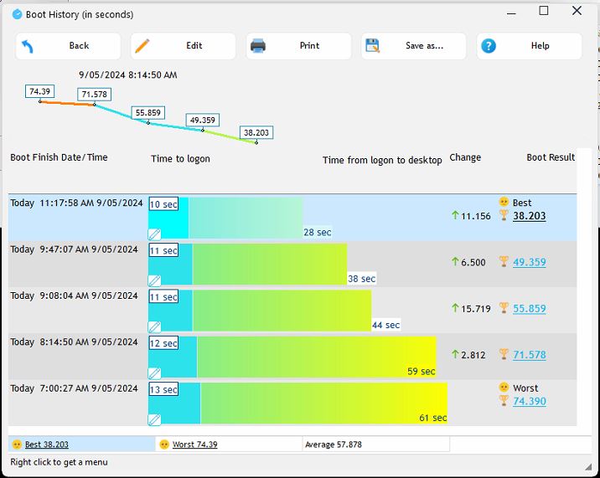This screenshot has height=478, width=600.
Task: Click the Back arrow icon
Action: click(x=28, y=46)
